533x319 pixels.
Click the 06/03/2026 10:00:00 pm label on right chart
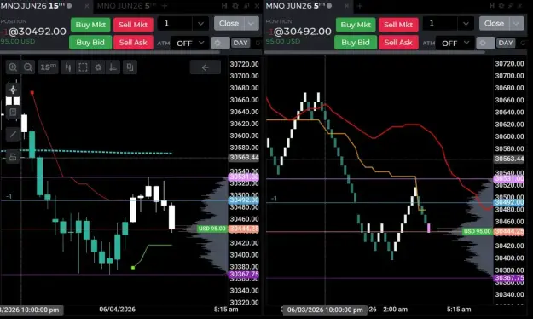coord(325,310)
